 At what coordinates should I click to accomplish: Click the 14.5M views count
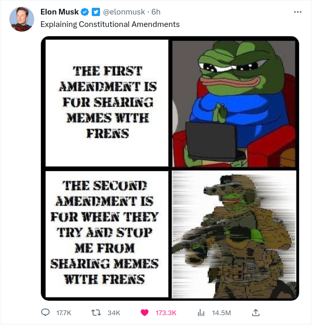coord(221,313)
